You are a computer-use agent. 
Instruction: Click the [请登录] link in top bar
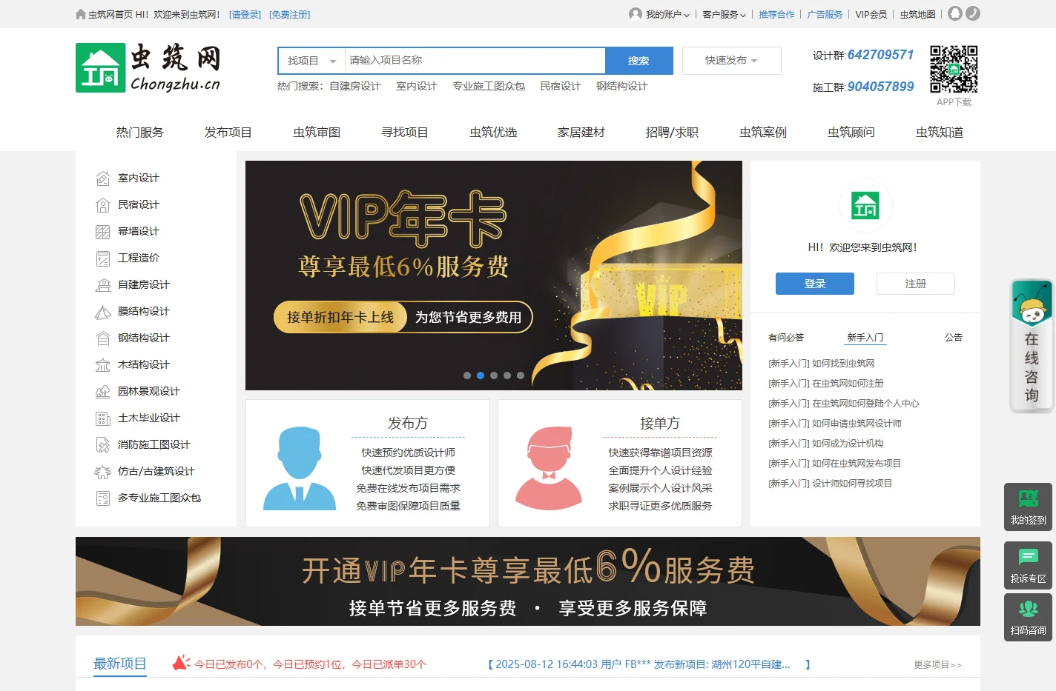pyautogui.click(x=245, y=14)
